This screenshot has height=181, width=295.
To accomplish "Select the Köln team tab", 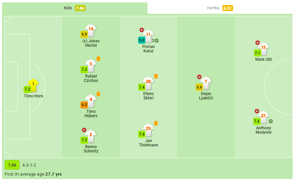I will [x=75, y=8].
